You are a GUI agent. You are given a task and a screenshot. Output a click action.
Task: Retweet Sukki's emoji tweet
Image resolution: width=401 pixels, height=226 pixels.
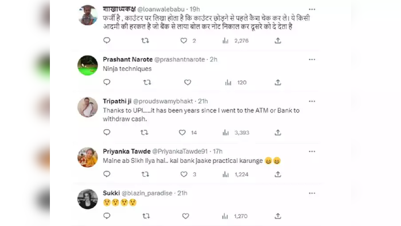click(x=146, y=216)
